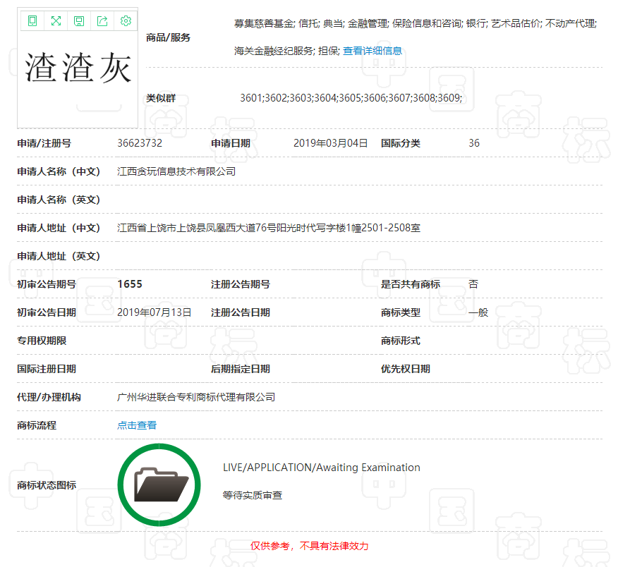Select the mobile preview icon above the trademark image

pos(32,20)
